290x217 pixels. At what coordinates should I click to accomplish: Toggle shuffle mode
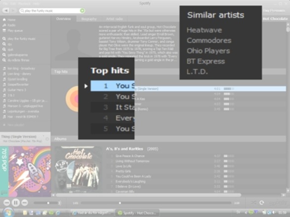point(254,203)
